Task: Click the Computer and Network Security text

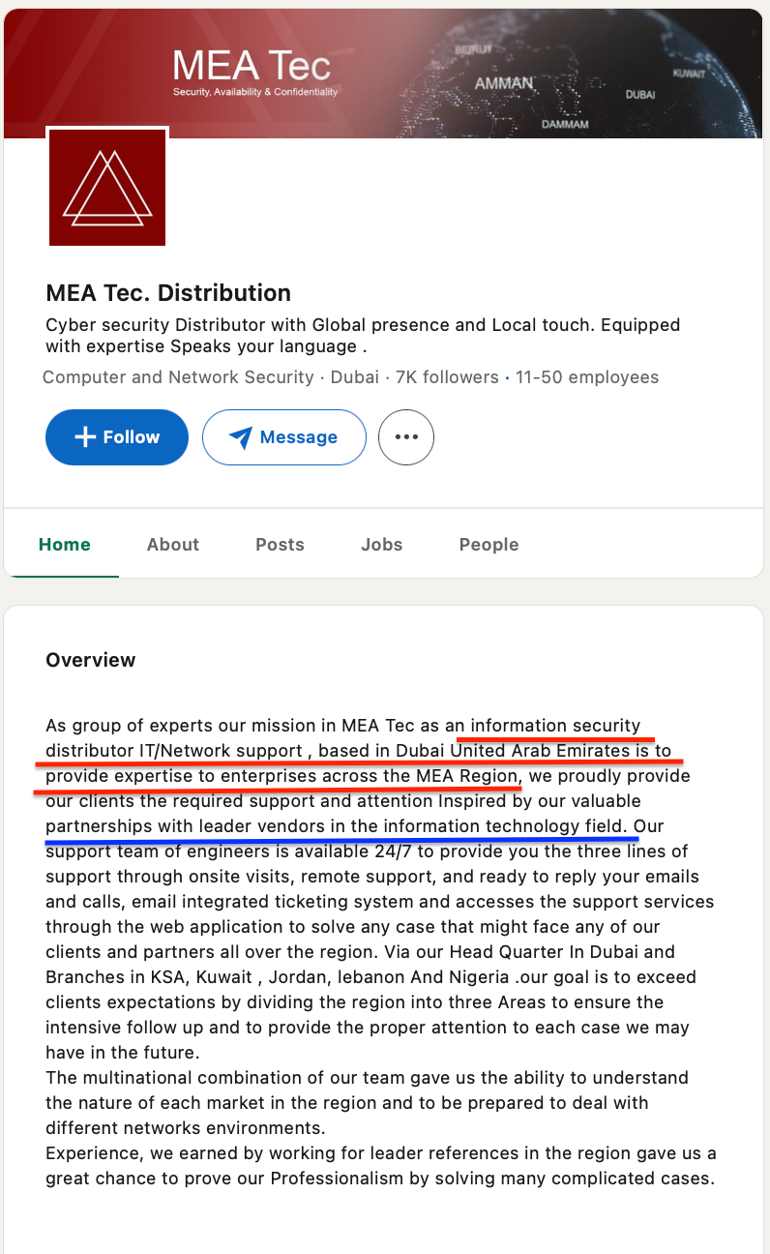Action: 178,377
